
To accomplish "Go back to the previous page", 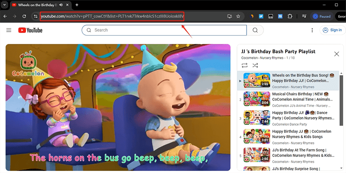I will click(5, 16).
